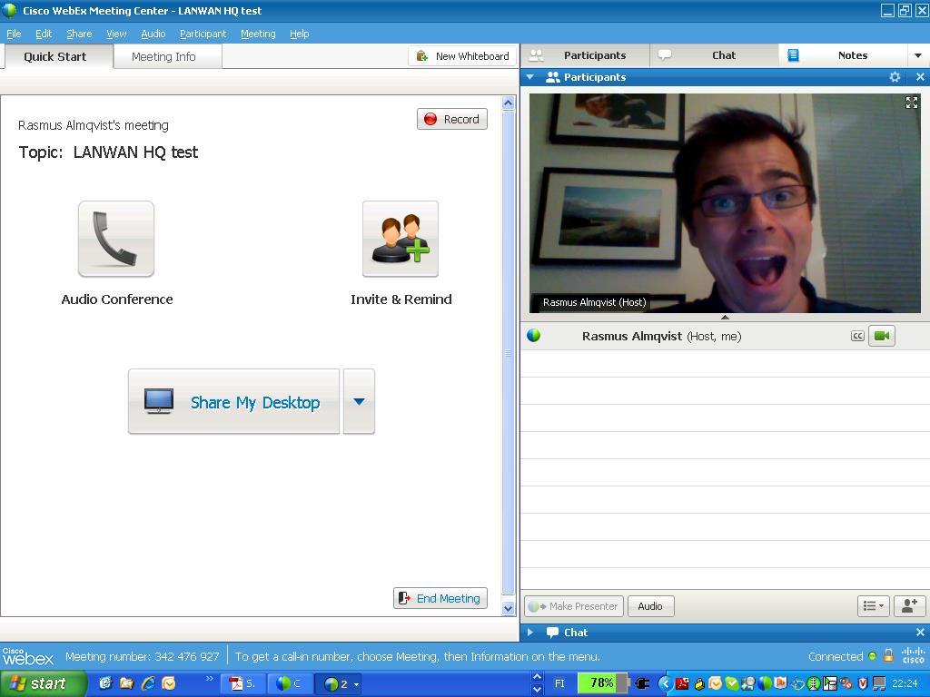
Task: Click the main panel scroll down arrow
Action: click(x=509, y=608)
